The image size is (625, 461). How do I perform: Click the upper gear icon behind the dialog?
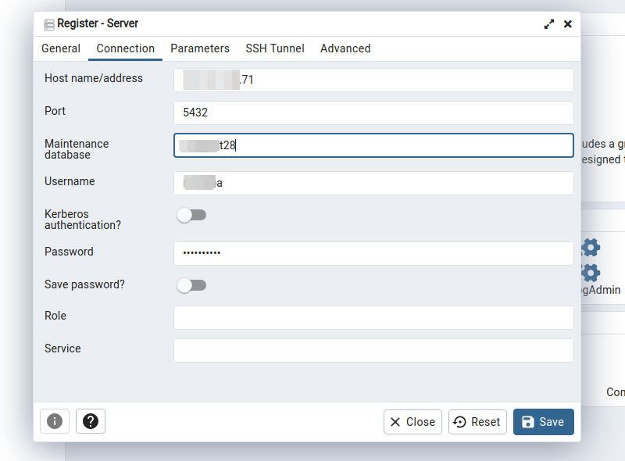[x=591, y=247]
